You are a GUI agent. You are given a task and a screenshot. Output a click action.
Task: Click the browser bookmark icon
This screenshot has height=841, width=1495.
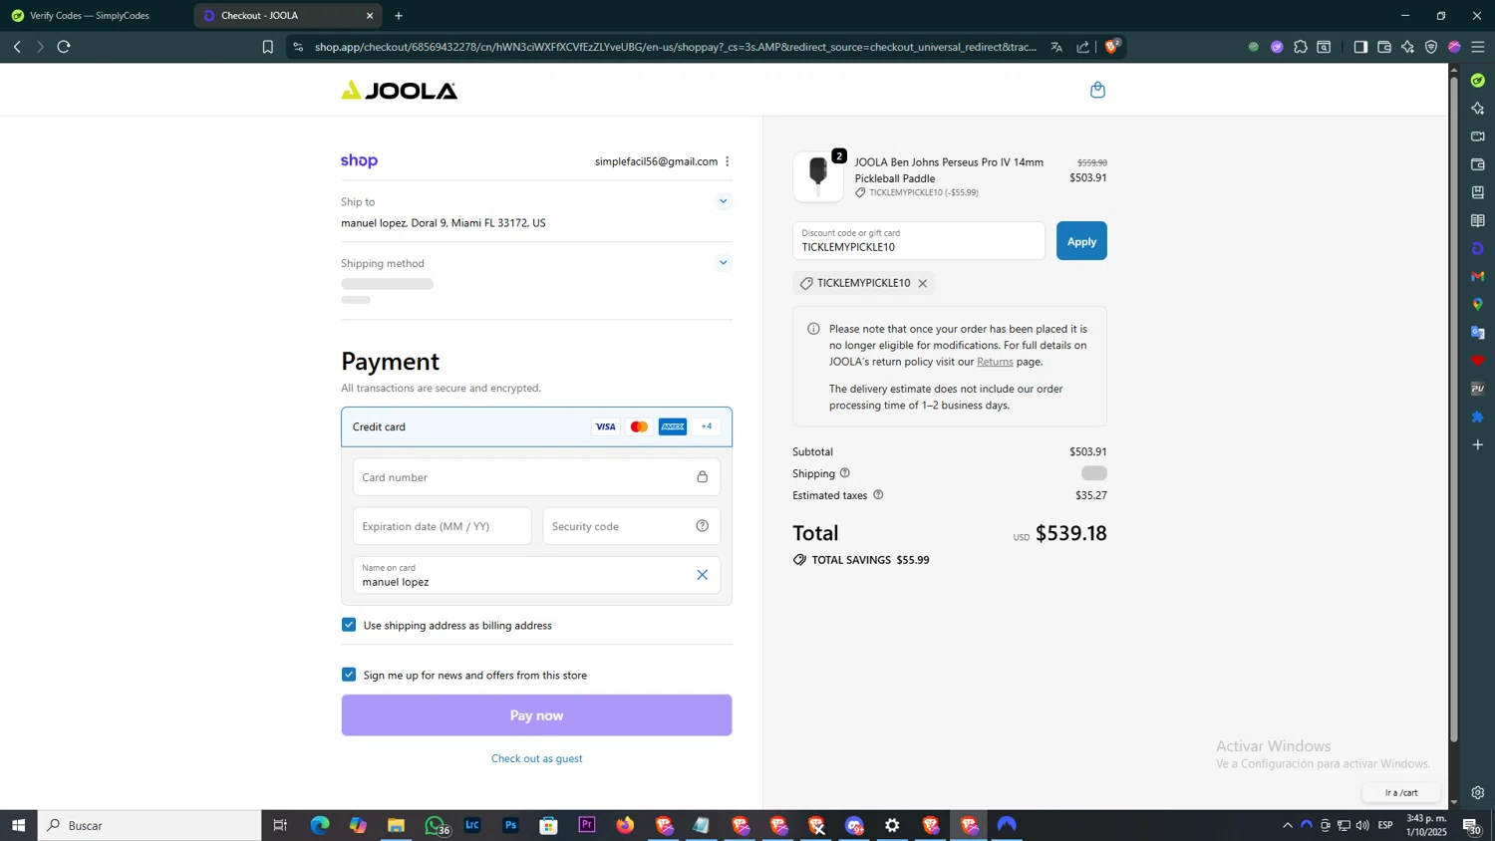tap(267, 47)
